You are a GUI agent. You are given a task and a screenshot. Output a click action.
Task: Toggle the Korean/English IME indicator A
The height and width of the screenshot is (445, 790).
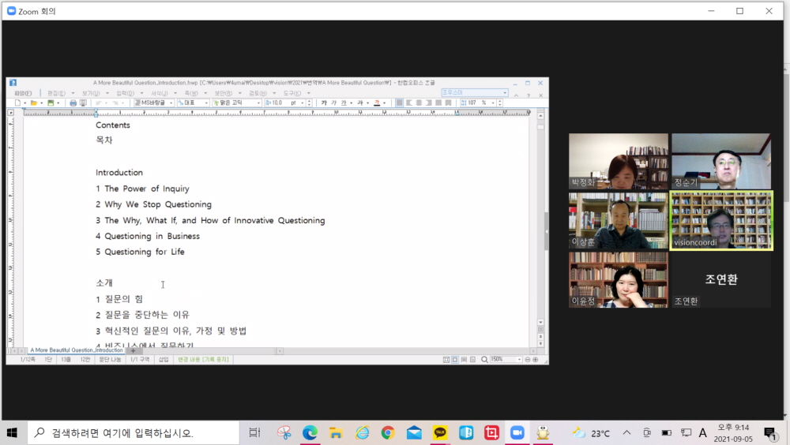coord(703,432)
